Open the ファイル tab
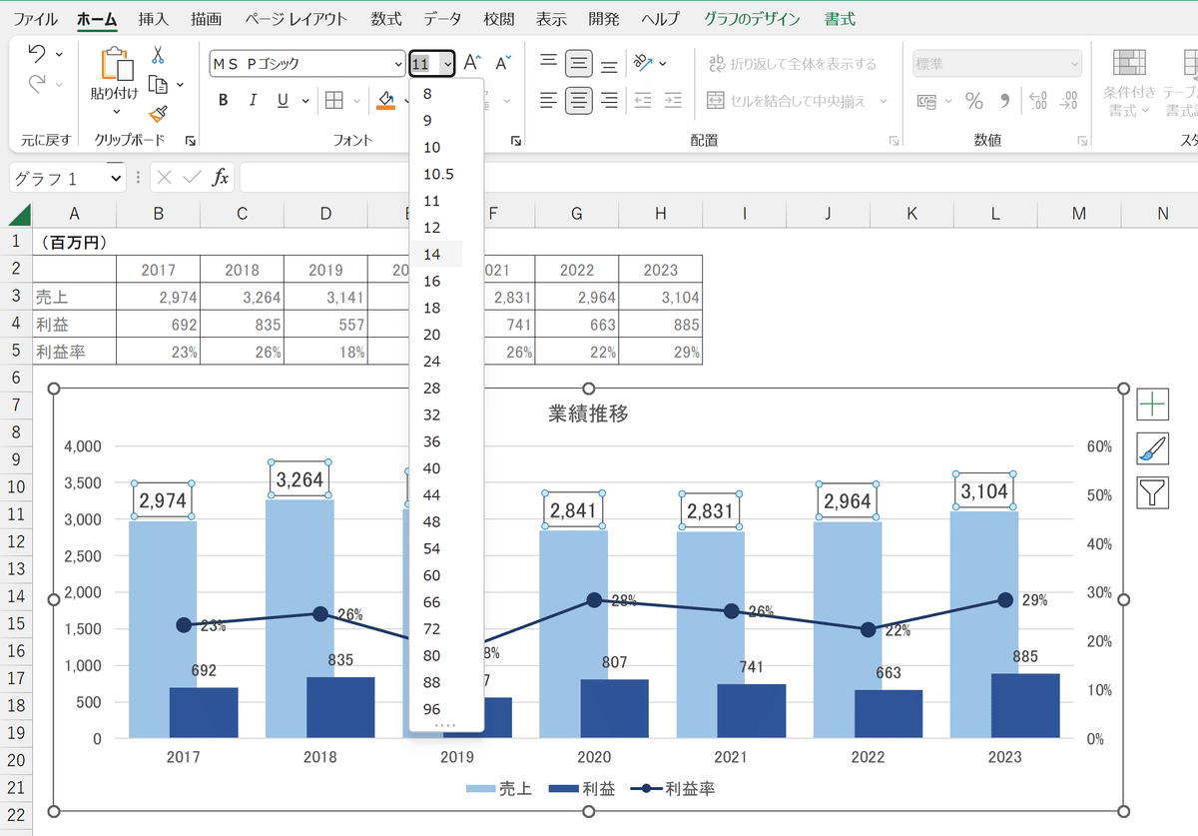1198x836 pixels. pos(36,19)
